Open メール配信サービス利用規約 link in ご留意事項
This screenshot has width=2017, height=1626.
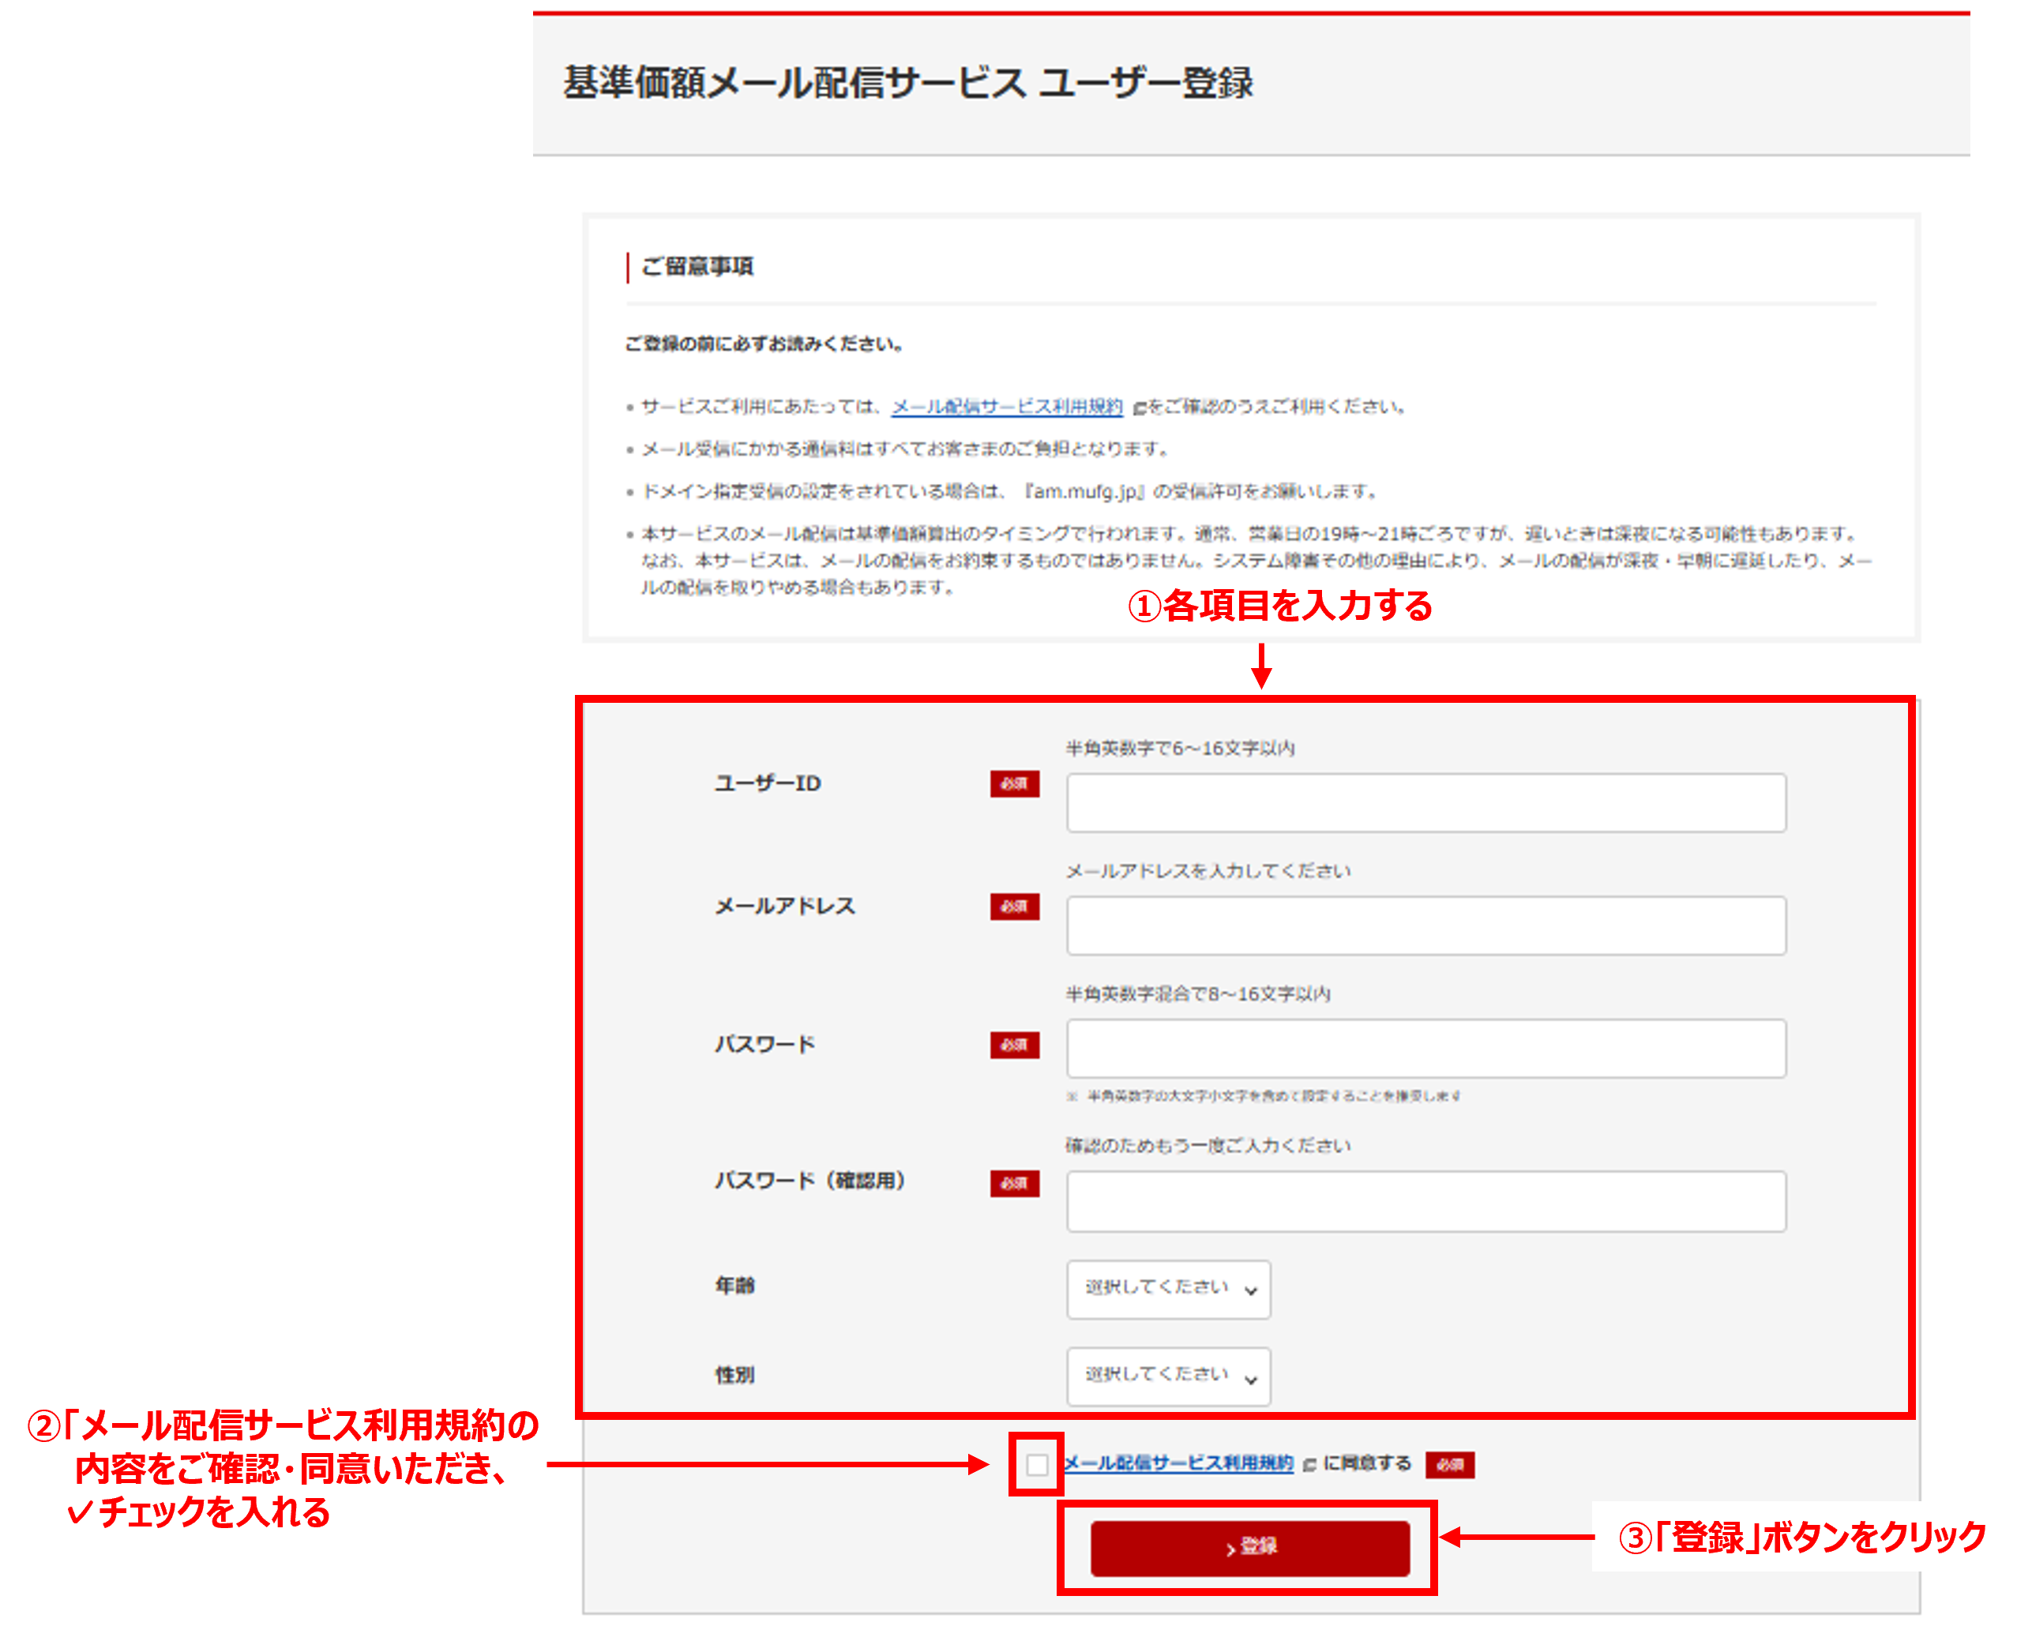tap(1007, 406)
